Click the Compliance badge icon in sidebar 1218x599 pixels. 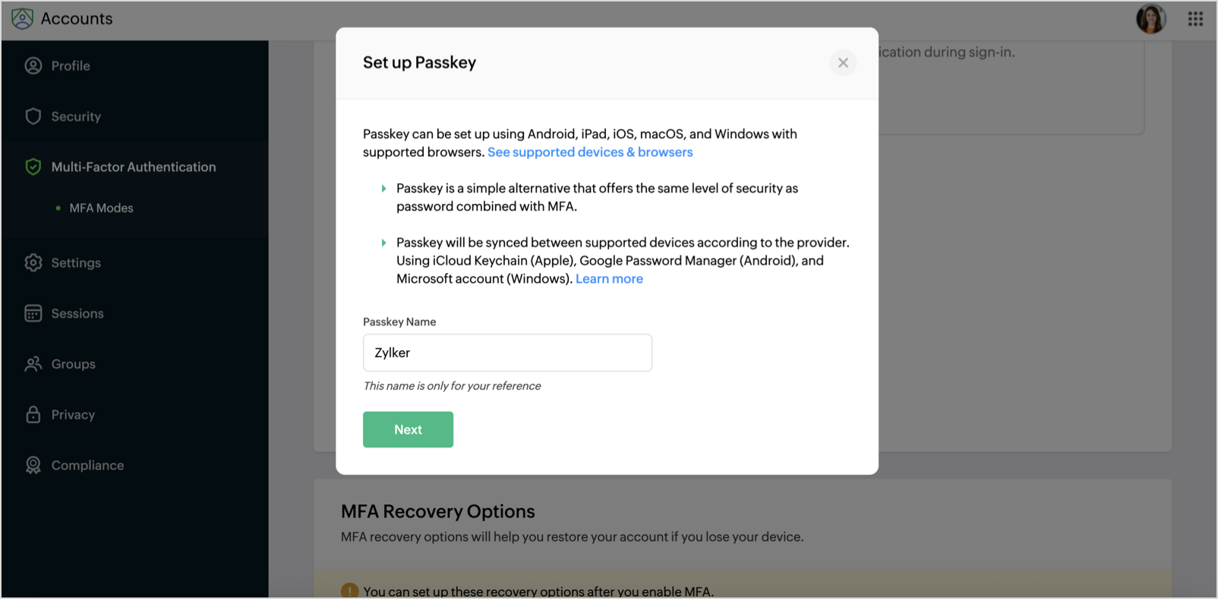click(33, 466)
